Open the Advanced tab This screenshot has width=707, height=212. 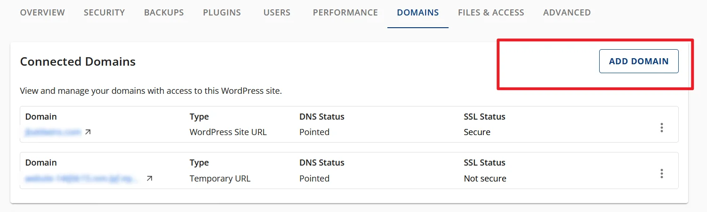pos(567,13)
